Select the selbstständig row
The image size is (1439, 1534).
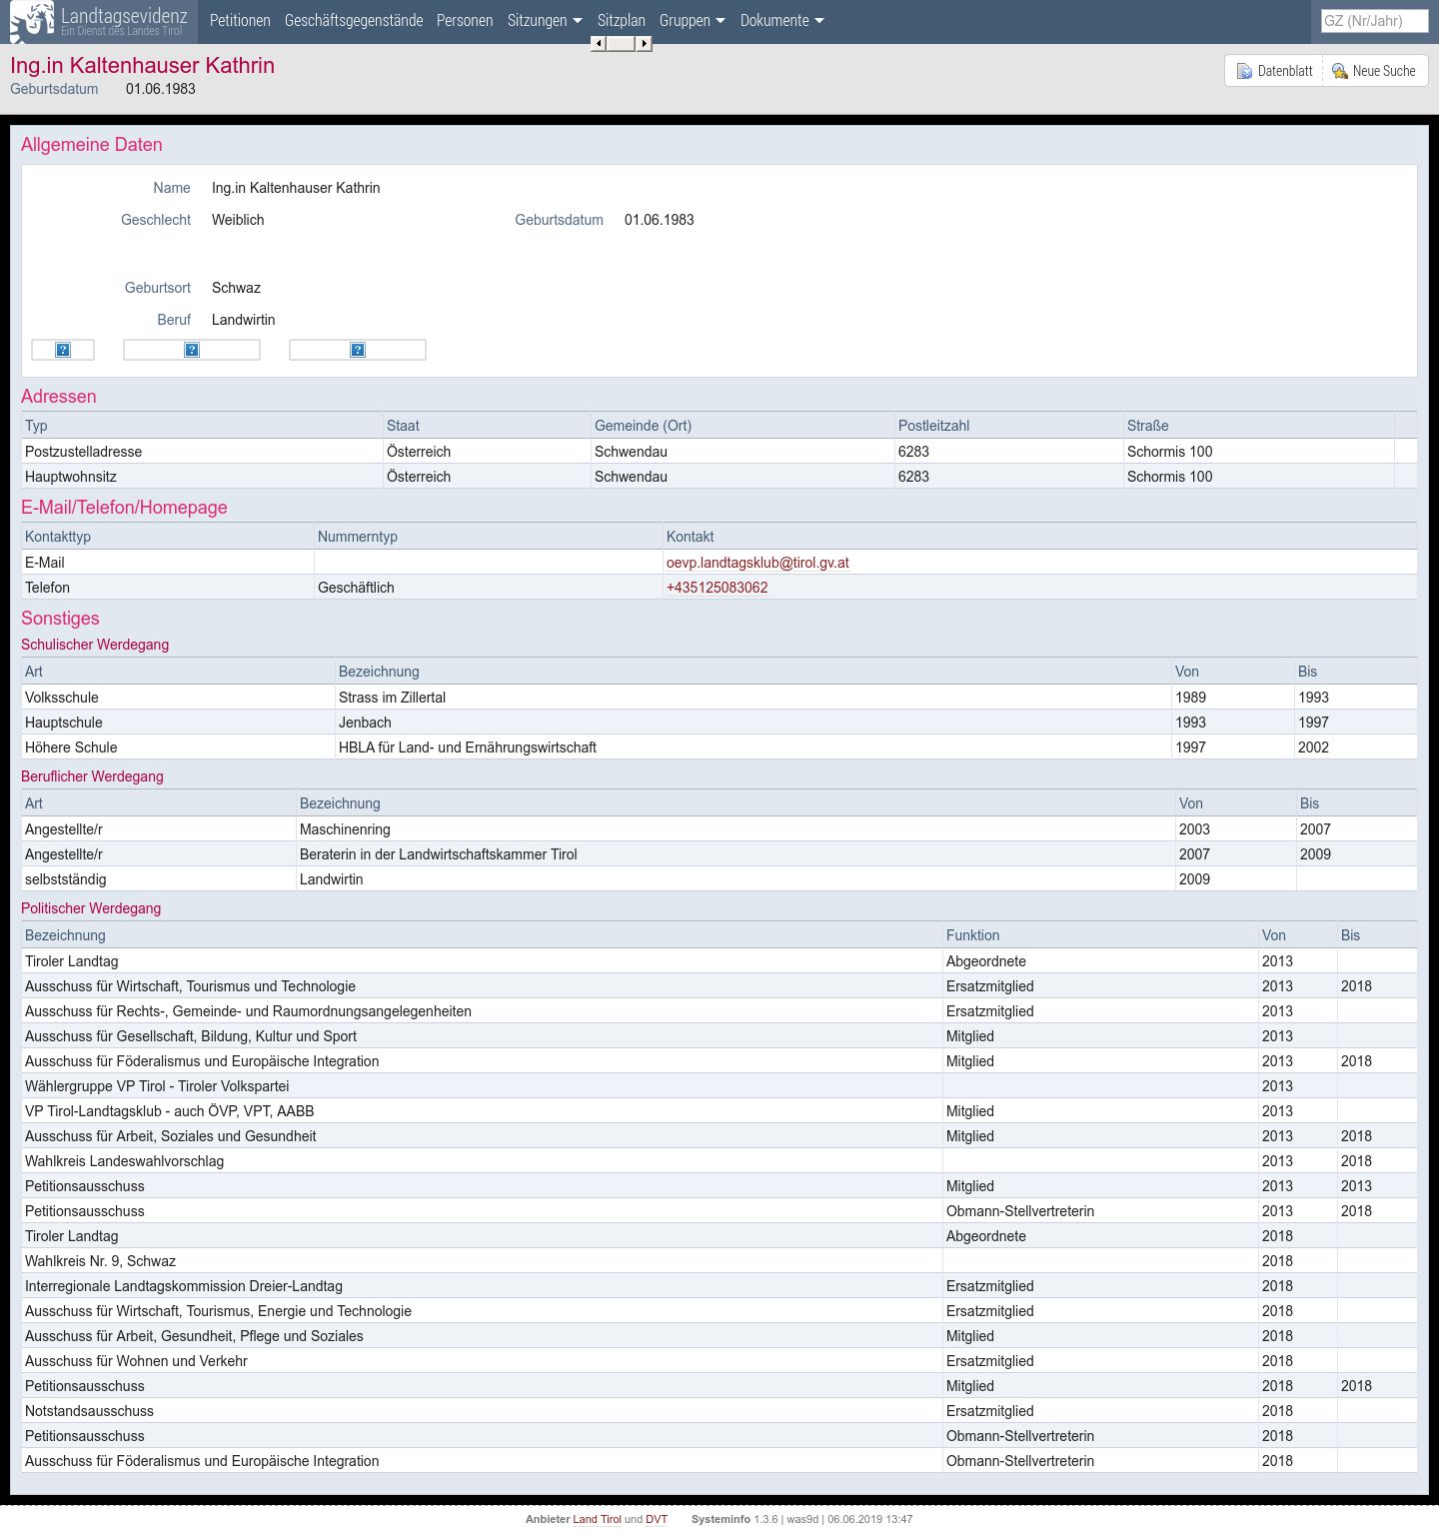[x=719, y=879]
